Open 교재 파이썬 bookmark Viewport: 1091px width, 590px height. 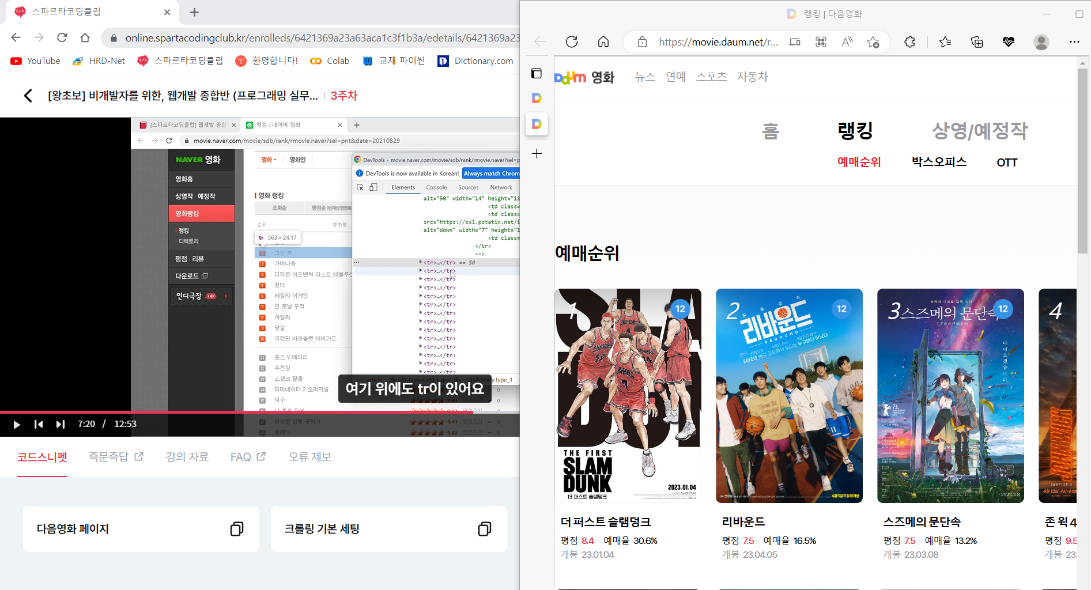[394, 61]
